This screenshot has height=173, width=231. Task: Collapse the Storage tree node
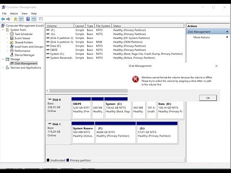pos(3,59)
